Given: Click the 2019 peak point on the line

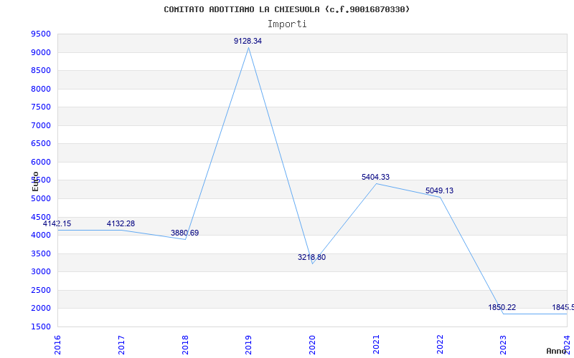Looking at the screenshot, I should pos(248,48).
